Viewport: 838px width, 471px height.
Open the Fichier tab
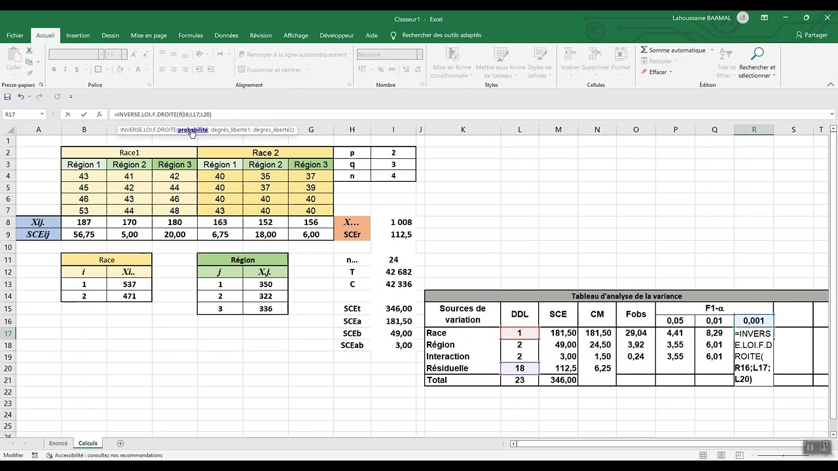(15, 35)
